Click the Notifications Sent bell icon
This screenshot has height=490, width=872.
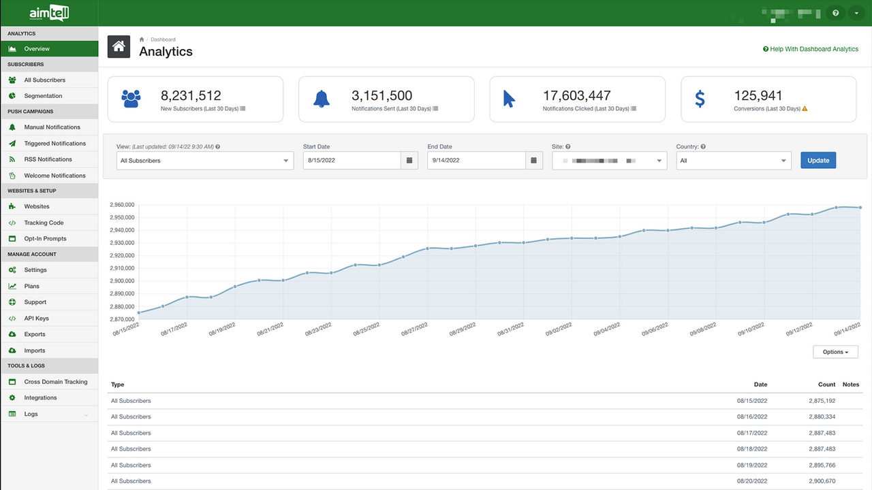[x=321, y=98]
